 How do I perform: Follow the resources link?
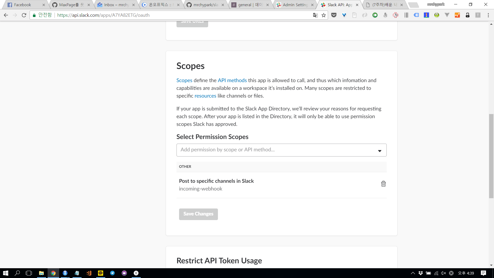[x=205, y=96]
